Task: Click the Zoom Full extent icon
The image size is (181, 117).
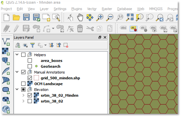Action: point(130,18)
